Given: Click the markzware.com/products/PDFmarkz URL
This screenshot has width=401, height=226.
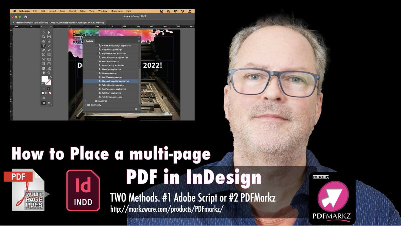Looking at the screenshot, I should coord(166,209).
